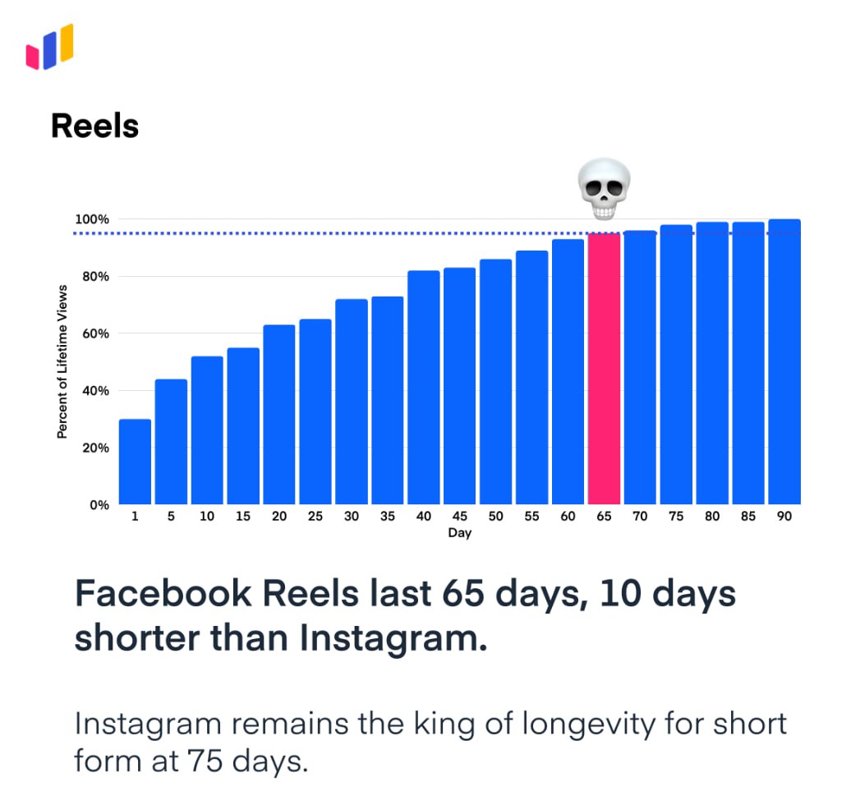Click the "60%" y-axis label
Screen dimensions: 851x805
(94, 333)
